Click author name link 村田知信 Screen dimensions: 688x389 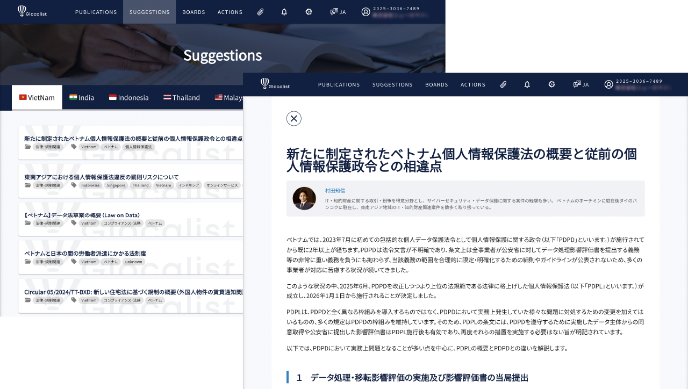point(335,191)
